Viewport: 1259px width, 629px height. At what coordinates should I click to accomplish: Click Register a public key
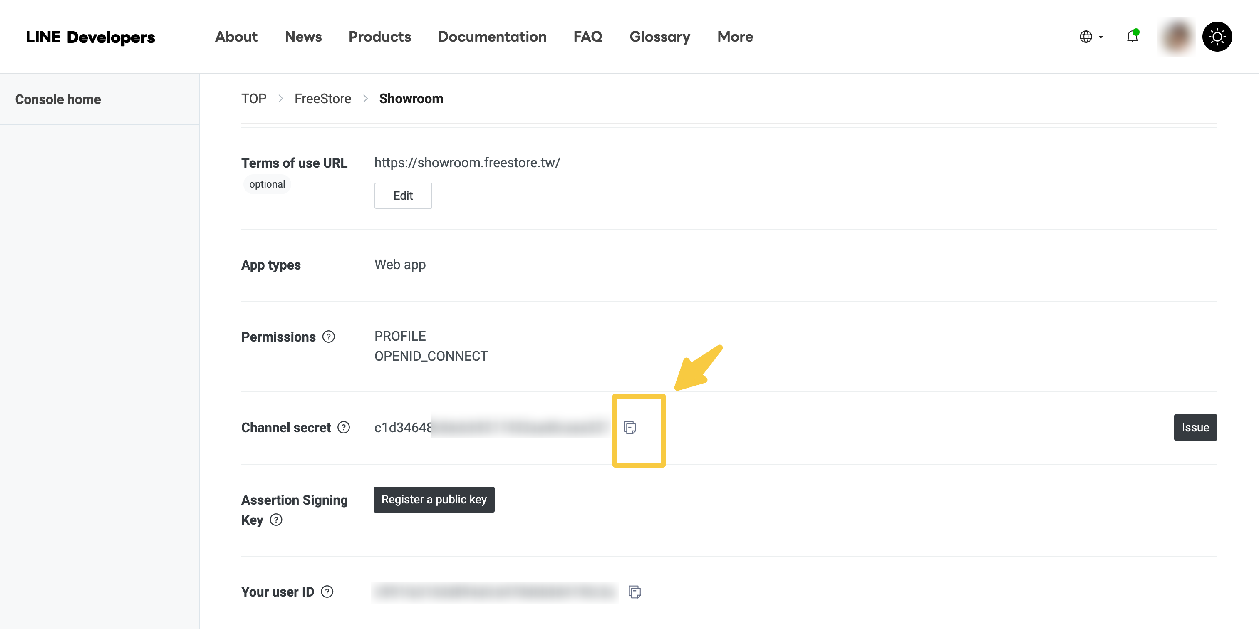click(434, 500)
